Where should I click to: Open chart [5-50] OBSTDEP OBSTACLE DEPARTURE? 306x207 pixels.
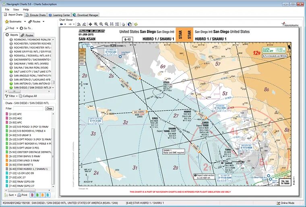29,152
